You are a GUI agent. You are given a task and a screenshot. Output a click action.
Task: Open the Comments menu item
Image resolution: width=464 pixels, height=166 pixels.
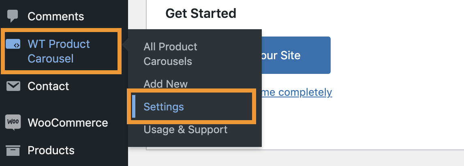click(x=56, y=16)
